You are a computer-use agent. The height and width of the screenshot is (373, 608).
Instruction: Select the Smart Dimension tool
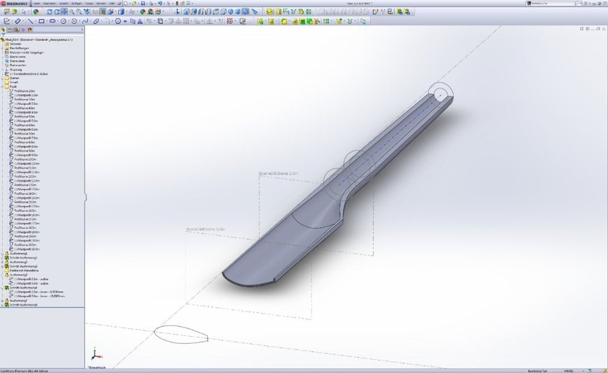[x=18, y=21]
